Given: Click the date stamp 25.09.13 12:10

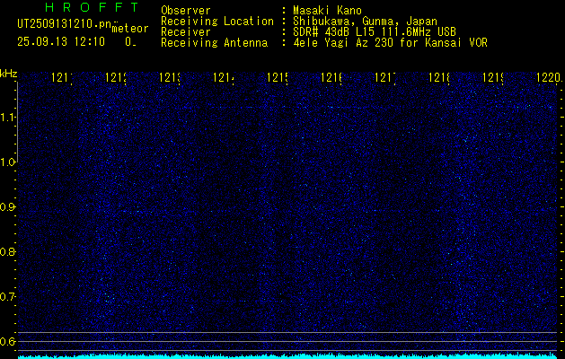Looking at the screenshot, I should tap(61, 42).
